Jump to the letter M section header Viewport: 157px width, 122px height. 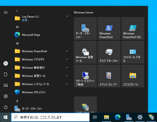[x=17, y=27]
